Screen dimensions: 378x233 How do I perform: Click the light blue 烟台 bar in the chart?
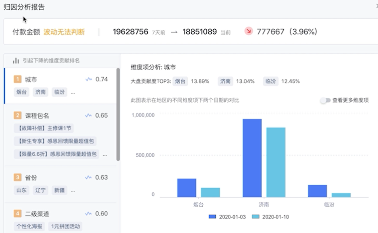[211, 193]
